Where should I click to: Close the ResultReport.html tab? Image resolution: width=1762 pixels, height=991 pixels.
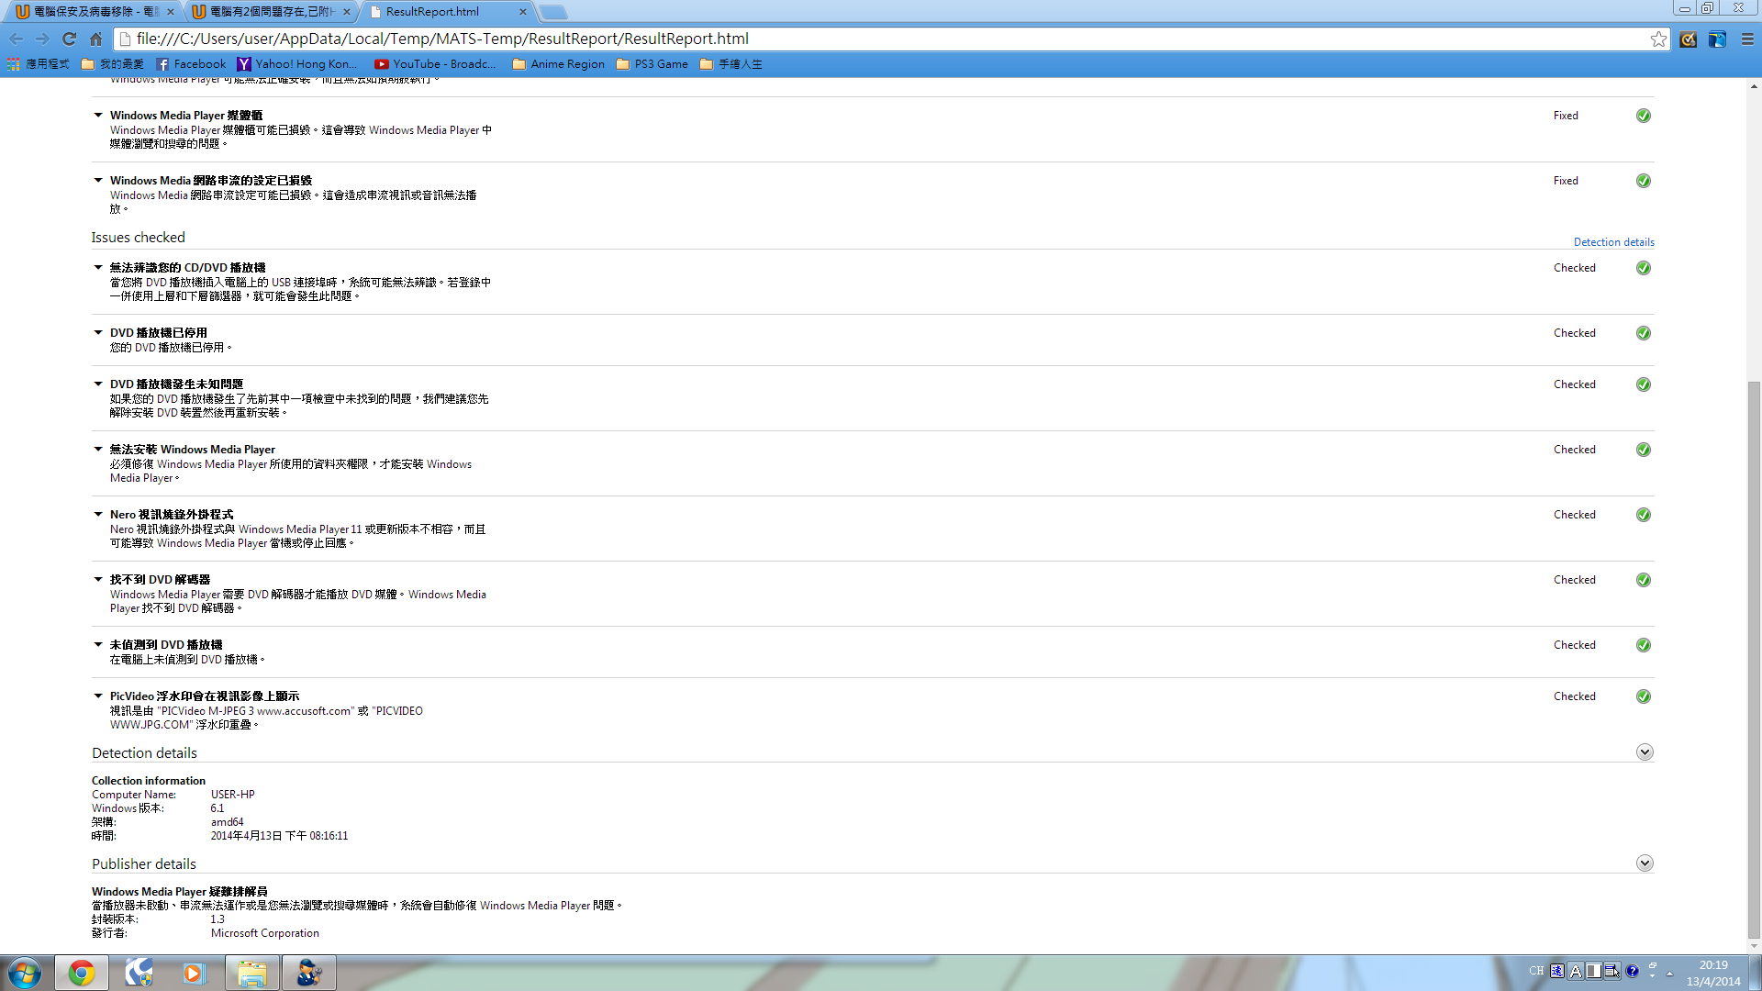point(523,12)
